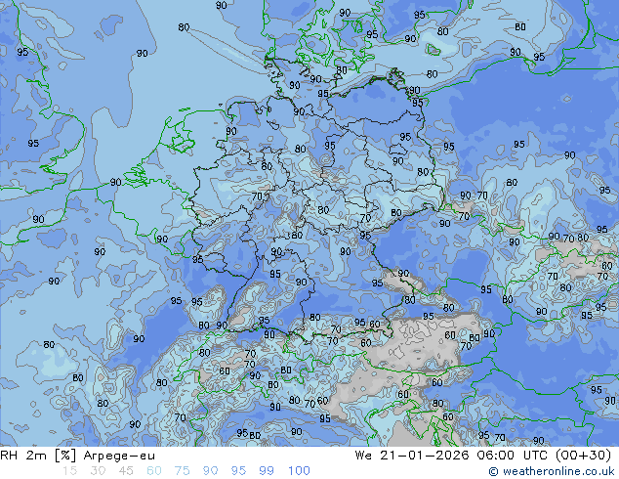Select legend value 45

[x=126, y=471]
